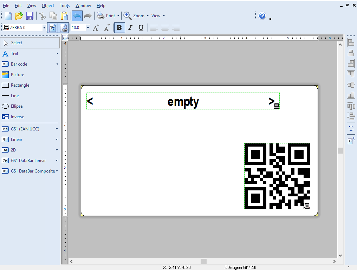
Task: Select the Ellipse drawing tool
Action: [x=17, y=106]
